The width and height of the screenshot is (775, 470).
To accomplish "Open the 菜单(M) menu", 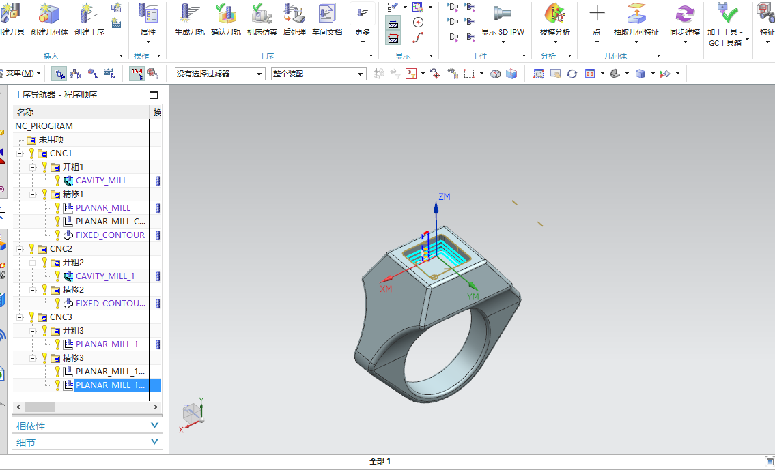I will (x=23, y=74).
